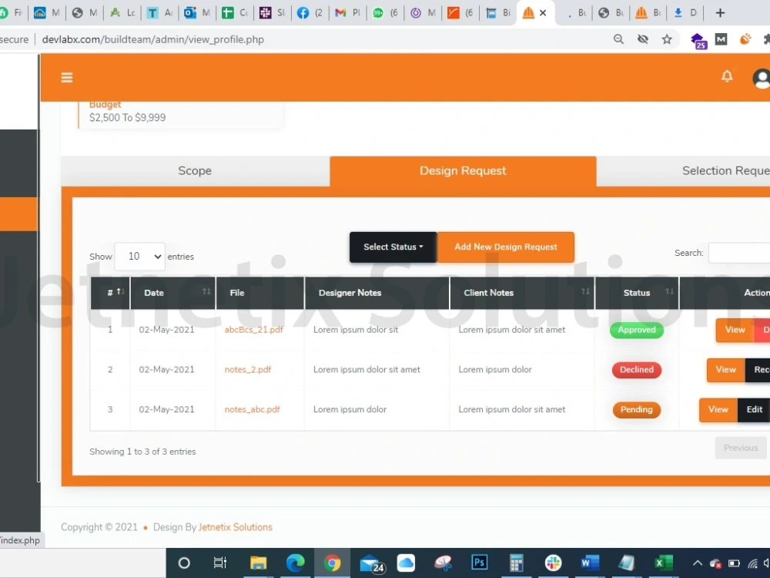The width and height of the screenshot is (770, 578).
Task: Open the Design Request tab
Action: click(x=463, y=171)
